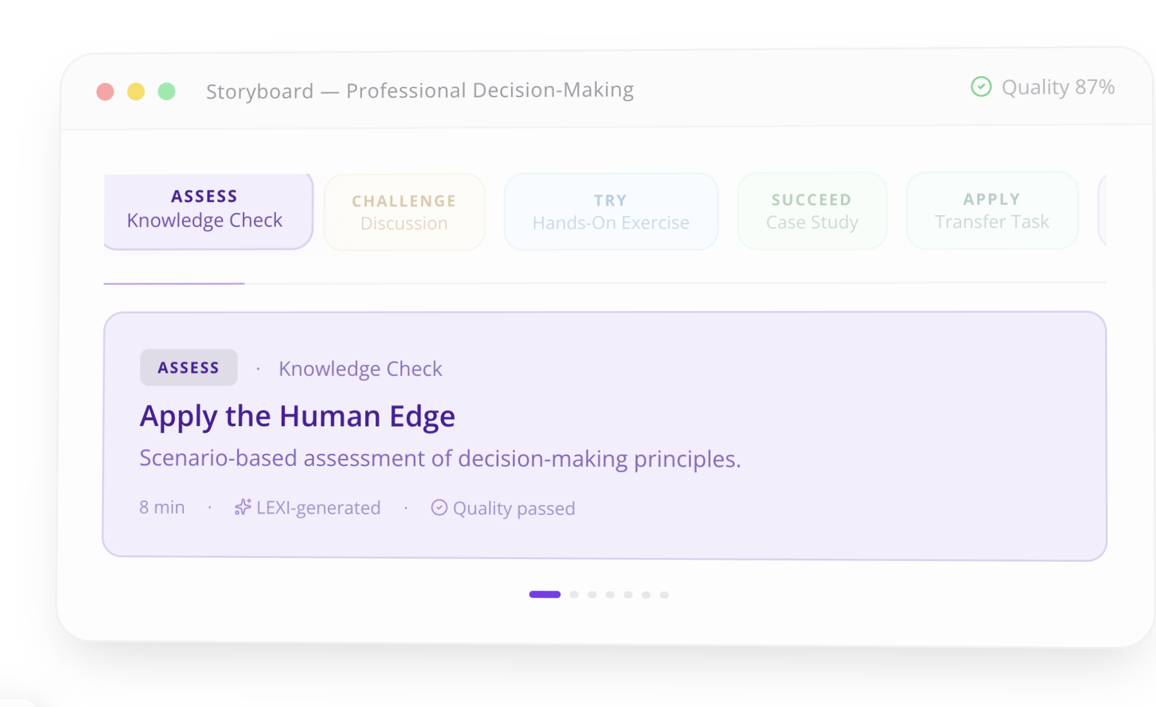Select the Apply Transfer Task tab

point(992,211)
